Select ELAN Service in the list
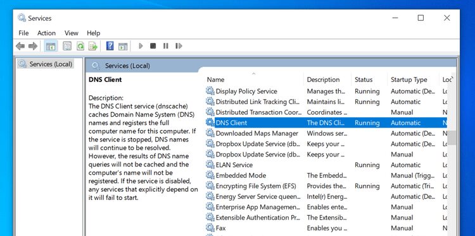 pyautogui.click(x=234, y=165)
